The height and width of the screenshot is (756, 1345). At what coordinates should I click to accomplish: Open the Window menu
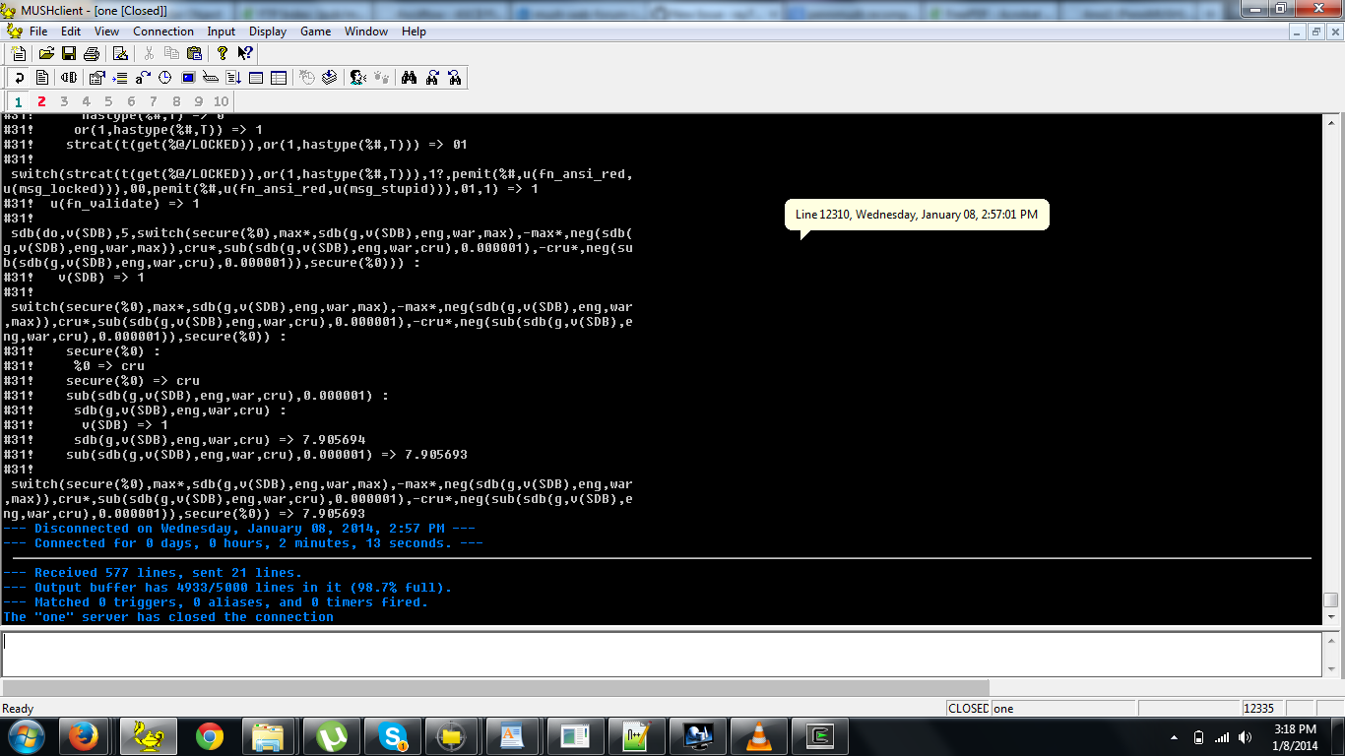pyautogui.click(x=366, y=31)
